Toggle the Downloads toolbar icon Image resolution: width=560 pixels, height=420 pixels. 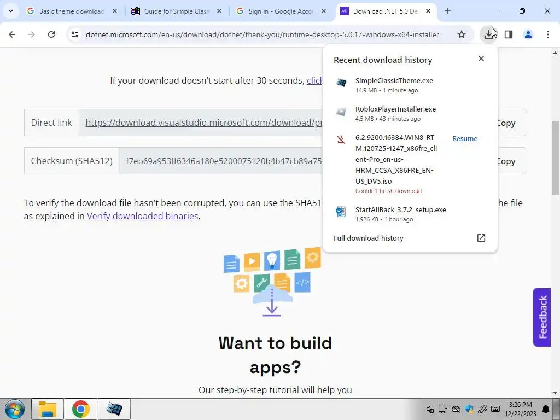tap(488, 34)
